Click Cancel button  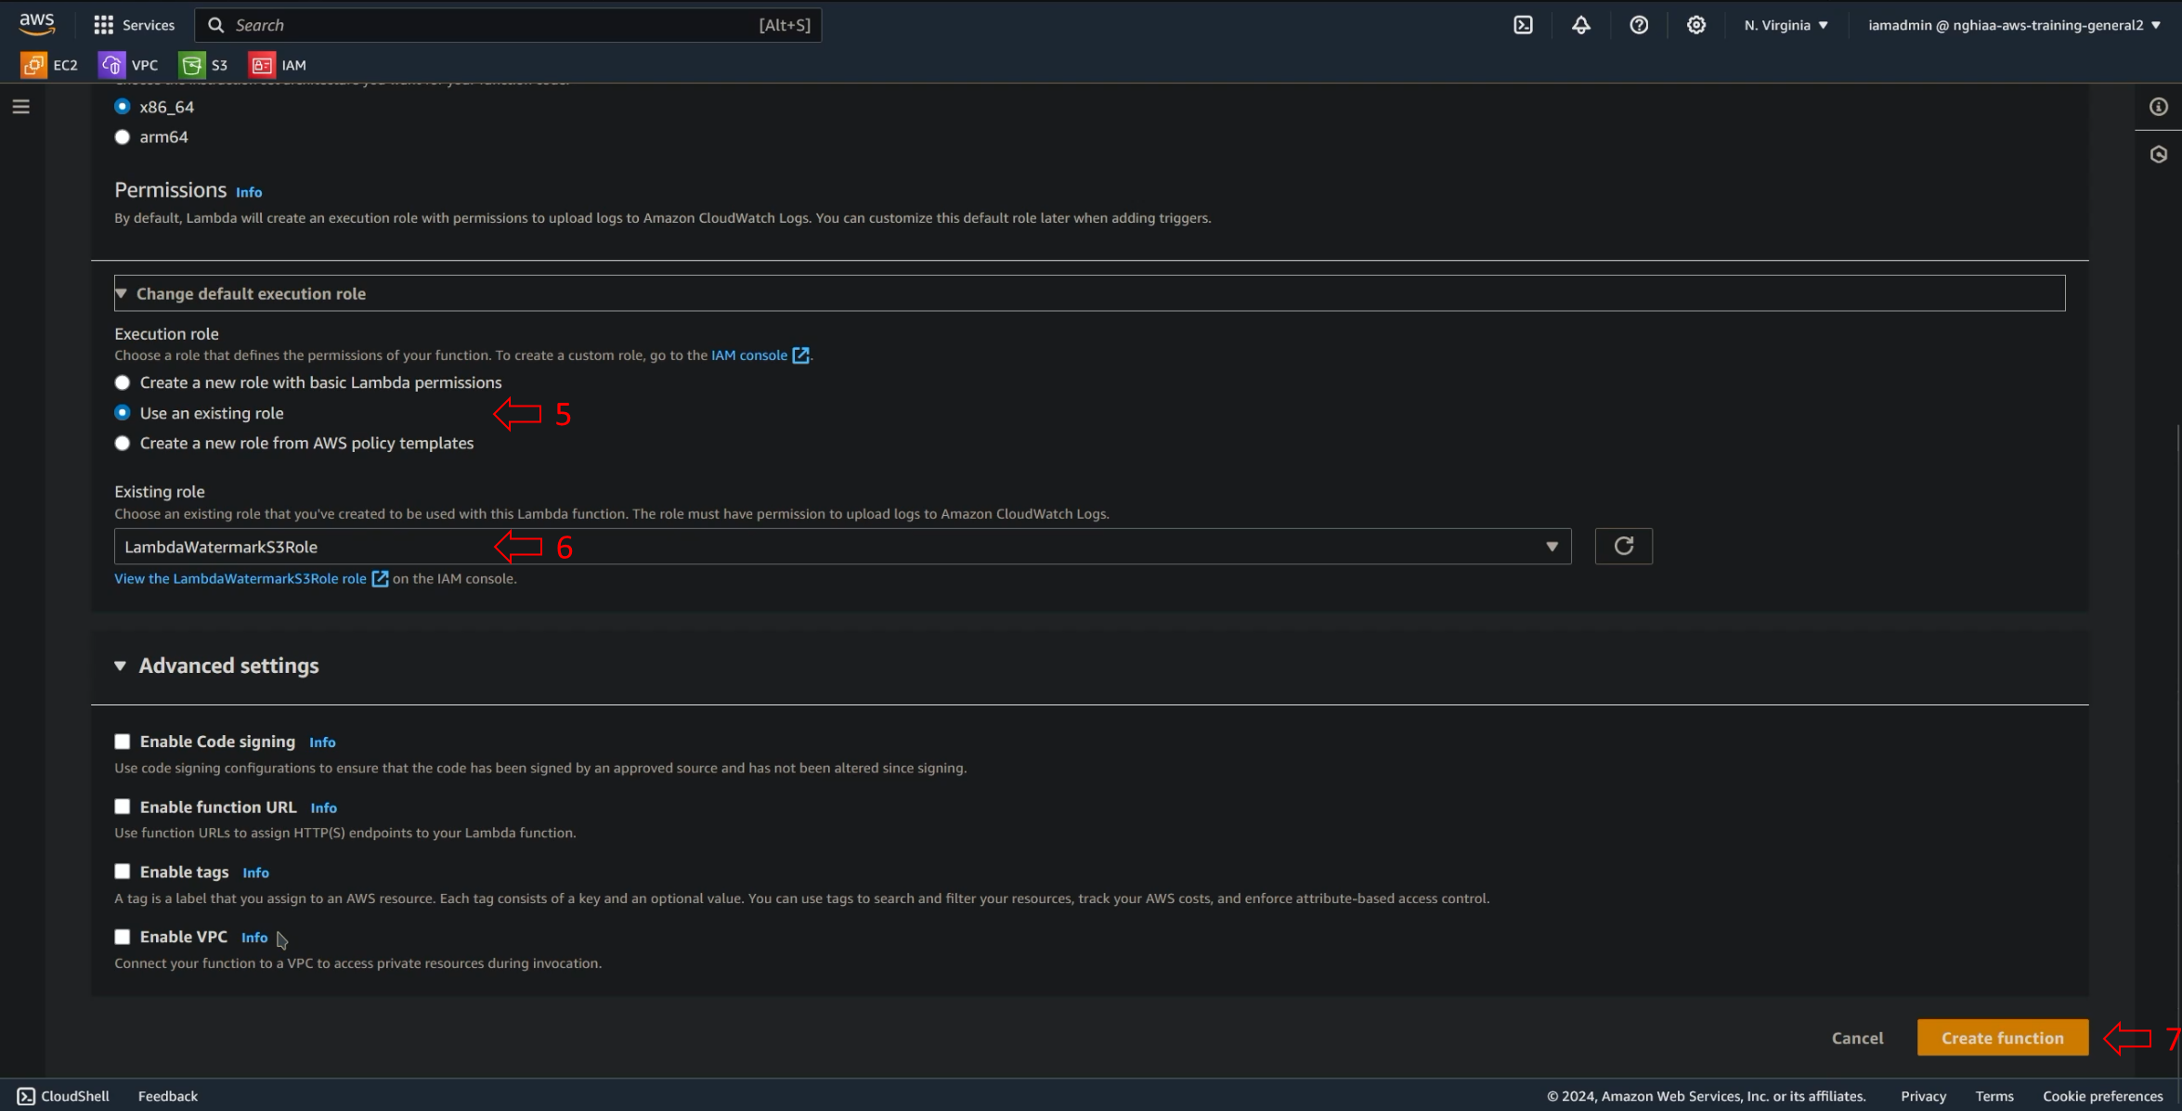[x=1858, y=1038]
